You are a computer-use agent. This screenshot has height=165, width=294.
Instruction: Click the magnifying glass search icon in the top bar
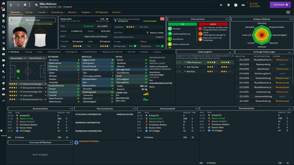(36, 5)
